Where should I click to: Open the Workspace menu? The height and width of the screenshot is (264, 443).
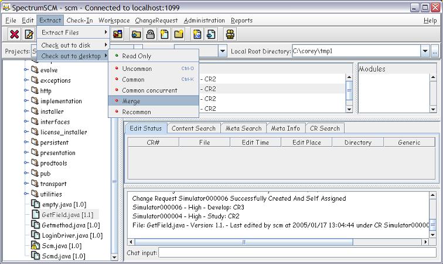114,21
